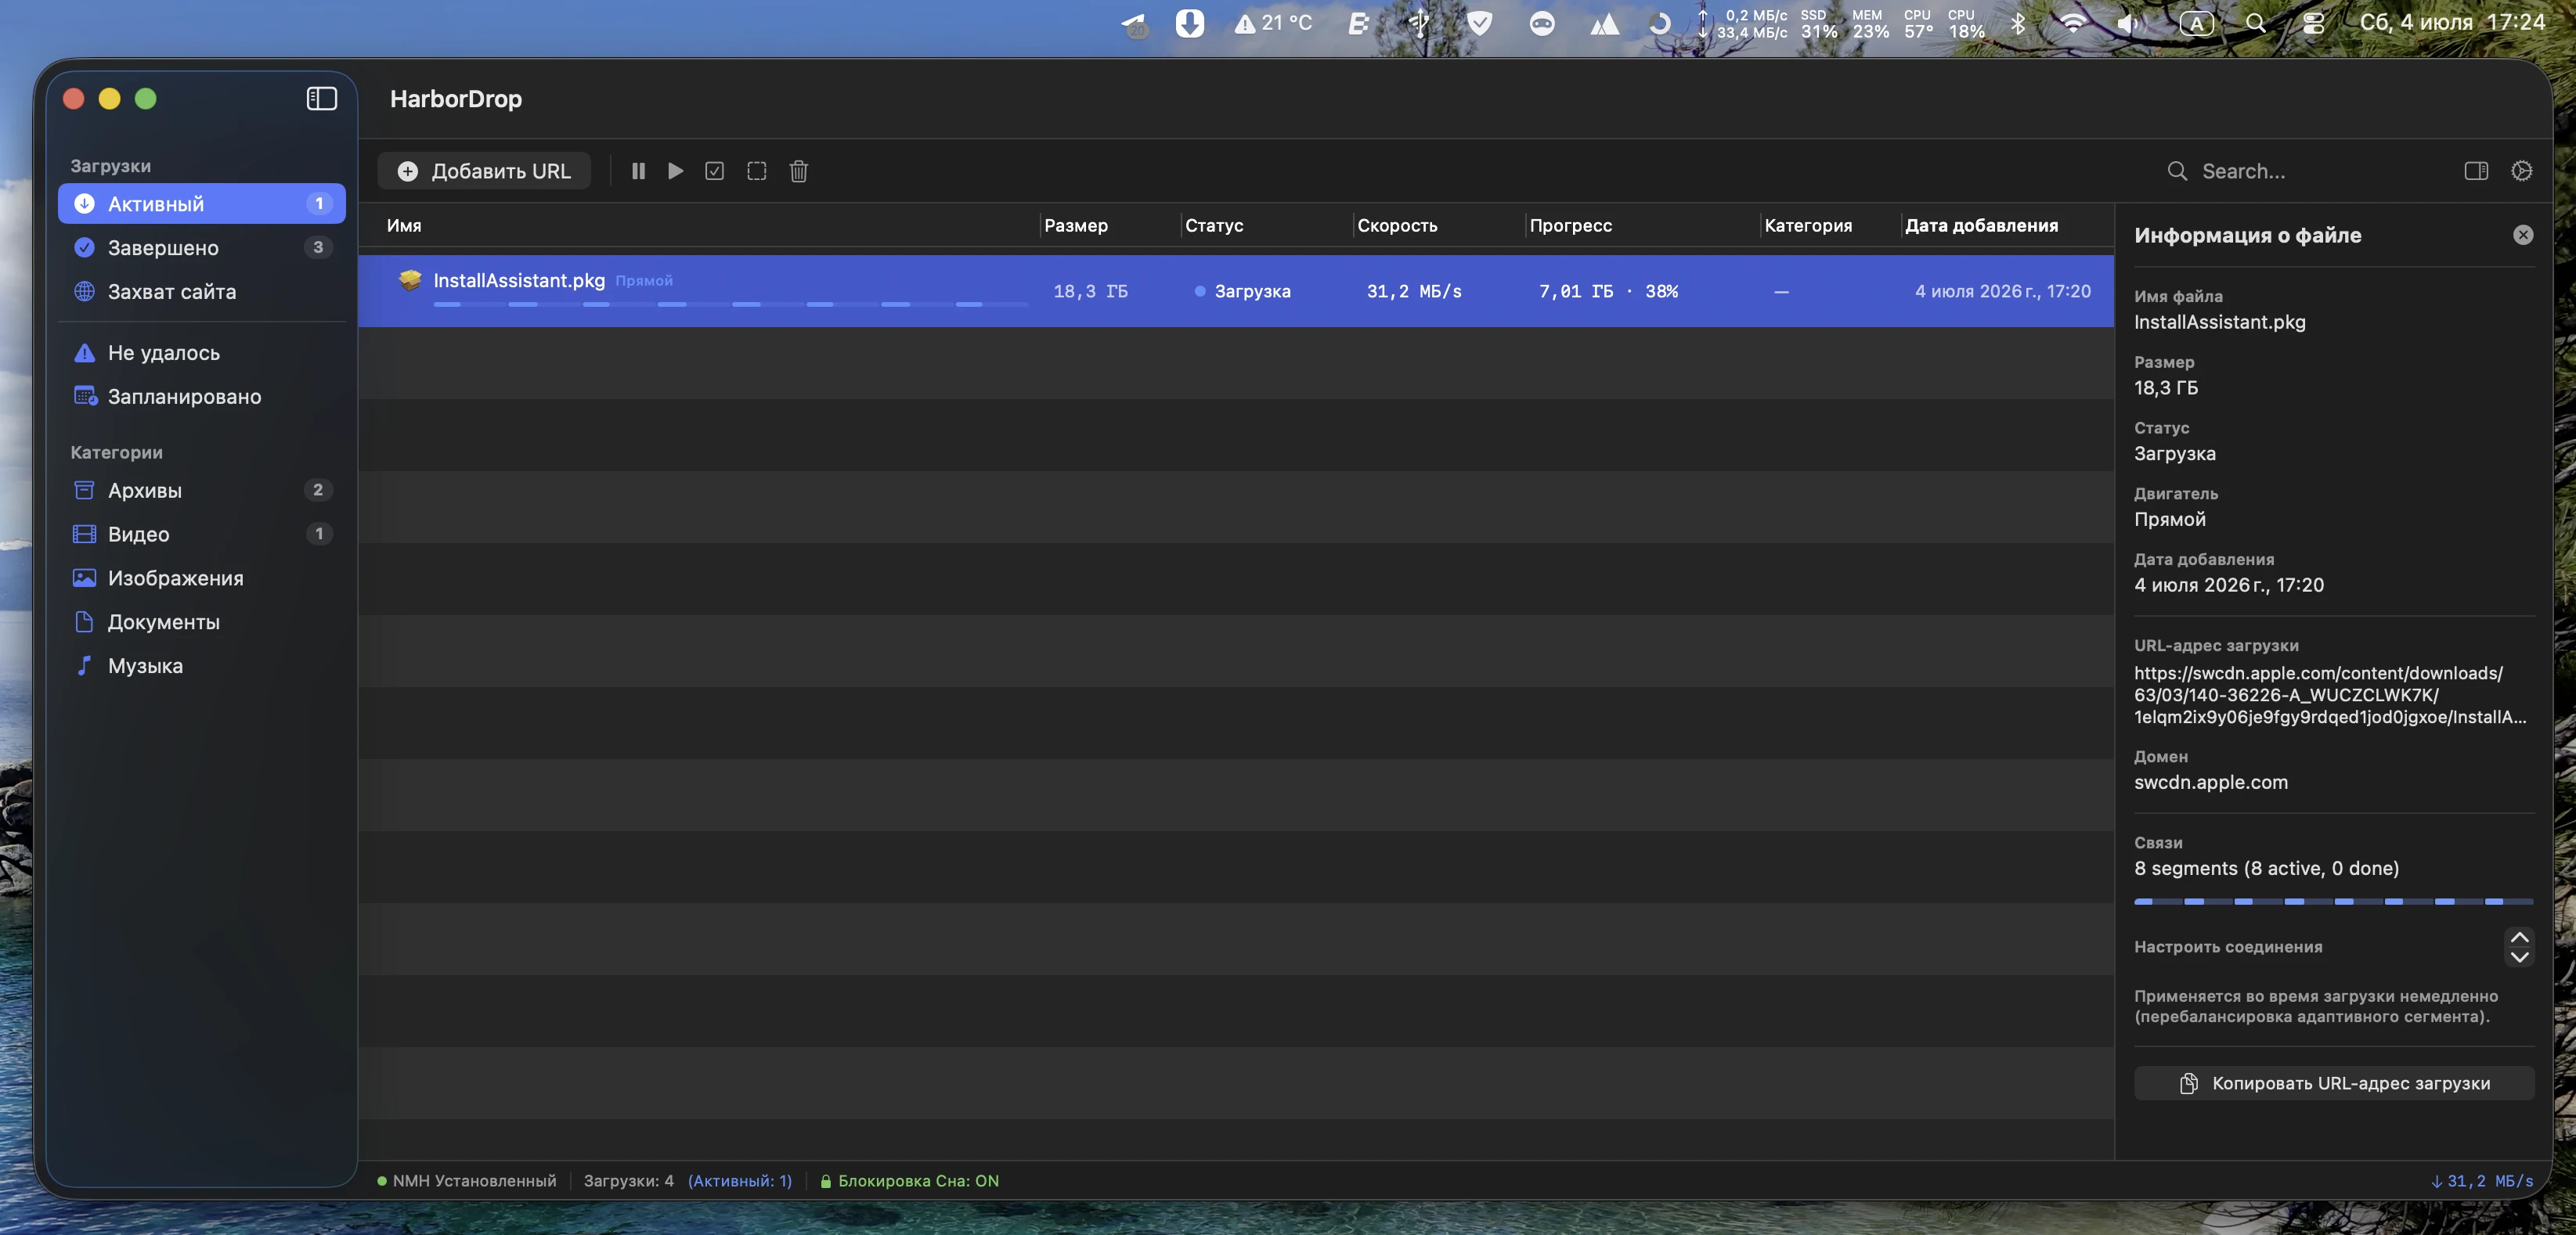Sort by the Скорость column header
This screenshot has height=1235, width=2576.
tap(1397, 226)
